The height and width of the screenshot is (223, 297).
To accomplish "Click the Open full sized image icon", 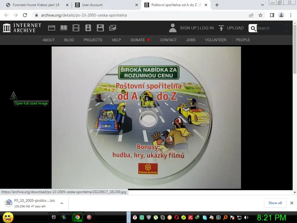I will tap(14, 96).
